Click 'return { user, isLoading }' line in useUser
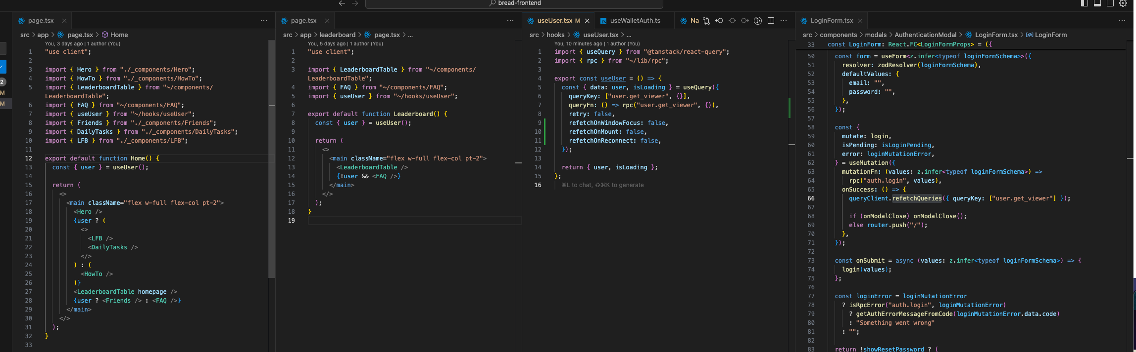 click(x=609, y=167)
